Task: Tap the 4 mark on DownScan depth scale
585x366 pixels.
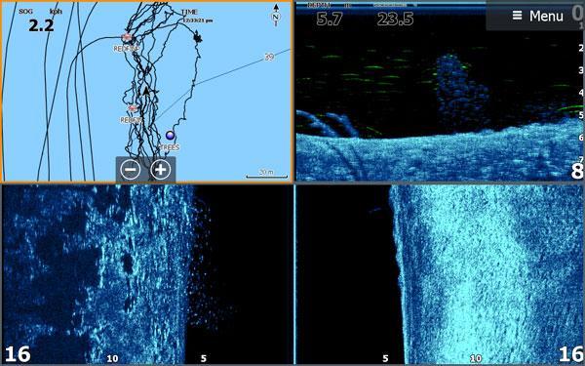Action: 580,93
